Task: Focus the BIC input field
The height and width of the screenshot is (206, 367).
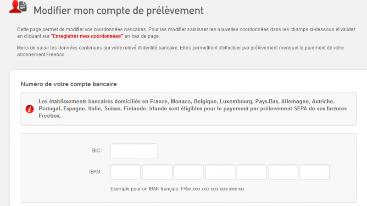Action: coord(134,151)
